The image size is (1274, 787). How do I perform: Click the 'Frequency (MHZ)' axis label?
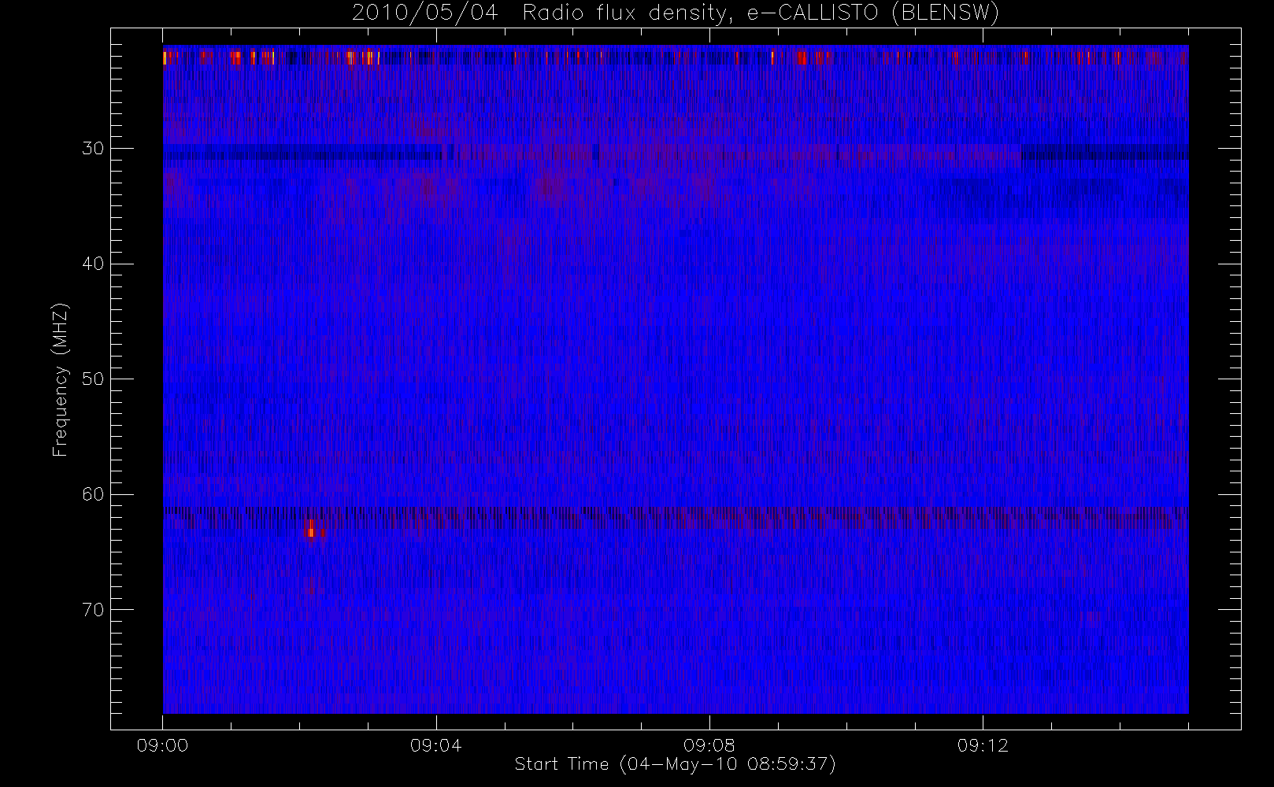coord(60,379)
